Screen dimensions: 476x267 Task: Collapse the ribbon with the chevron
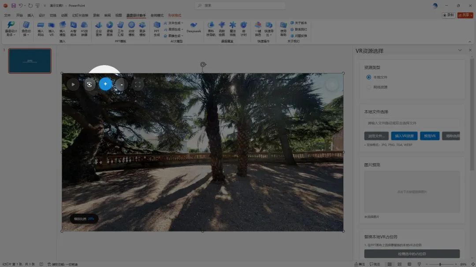point(470,41)
